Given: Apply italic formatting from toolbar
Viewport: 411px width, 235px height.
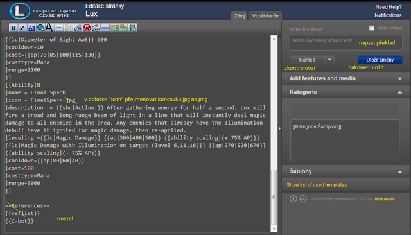Looking at the screenshot, I should [x=22, y=28].
